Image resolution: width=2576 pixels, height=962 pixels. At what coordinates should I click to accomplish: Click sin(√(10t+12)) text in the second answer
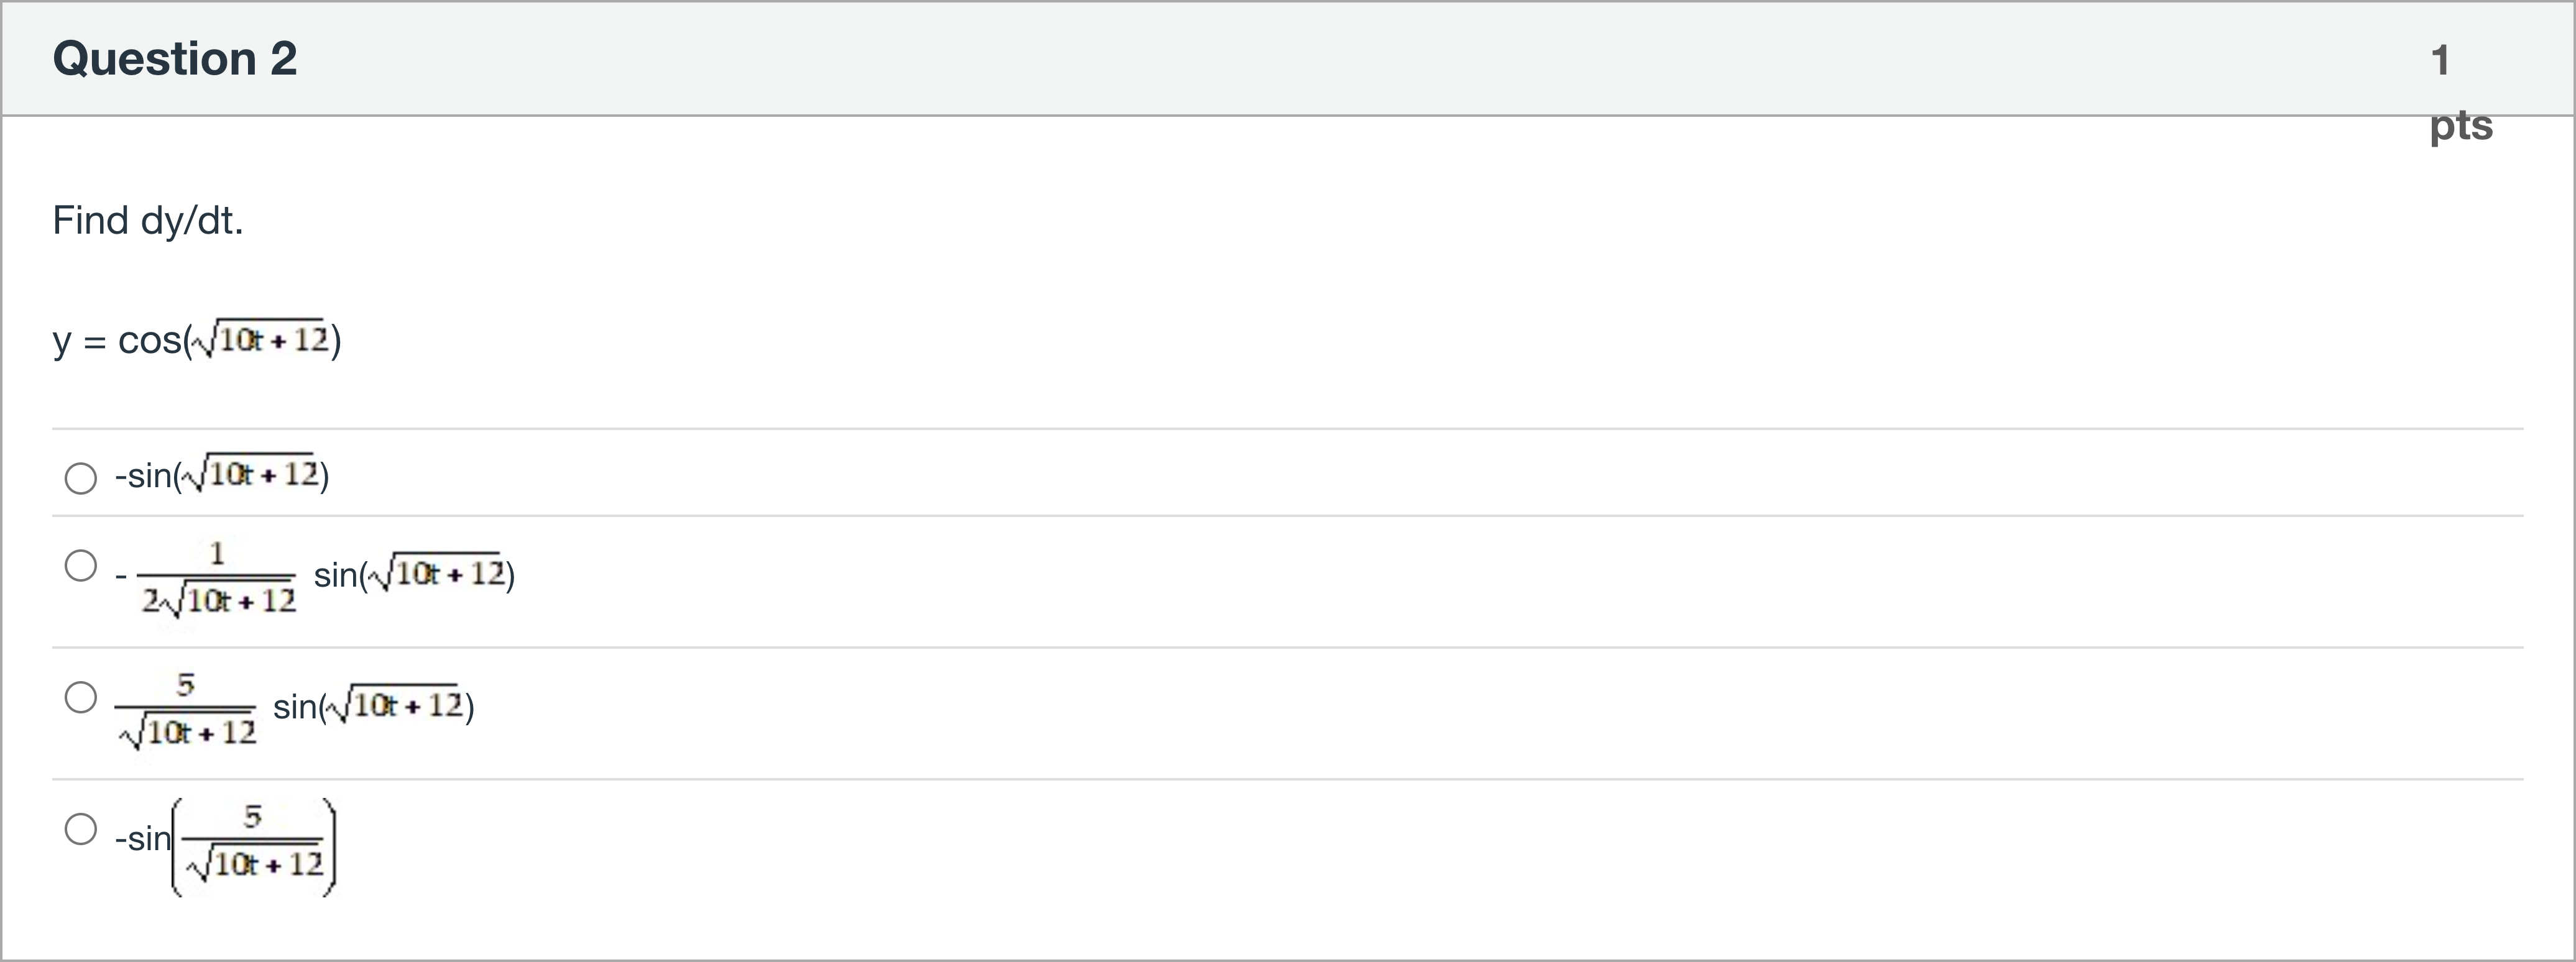pyautogui.click(x=414, y=574)
